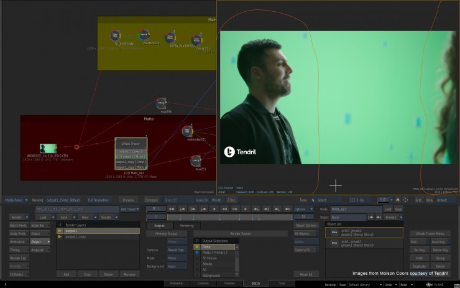Expand the Render dropdown menu

pos(19,217)
